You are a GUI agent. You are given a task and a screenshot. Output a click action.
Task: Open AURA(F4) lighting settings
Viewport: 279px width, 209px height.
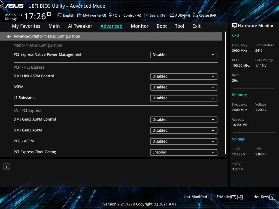pyautogui.click(x=180, y=15)
